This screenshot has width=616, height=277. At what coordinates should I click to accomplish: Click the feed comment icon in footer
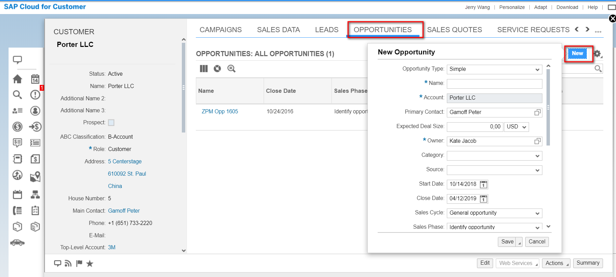pos(58,263)
